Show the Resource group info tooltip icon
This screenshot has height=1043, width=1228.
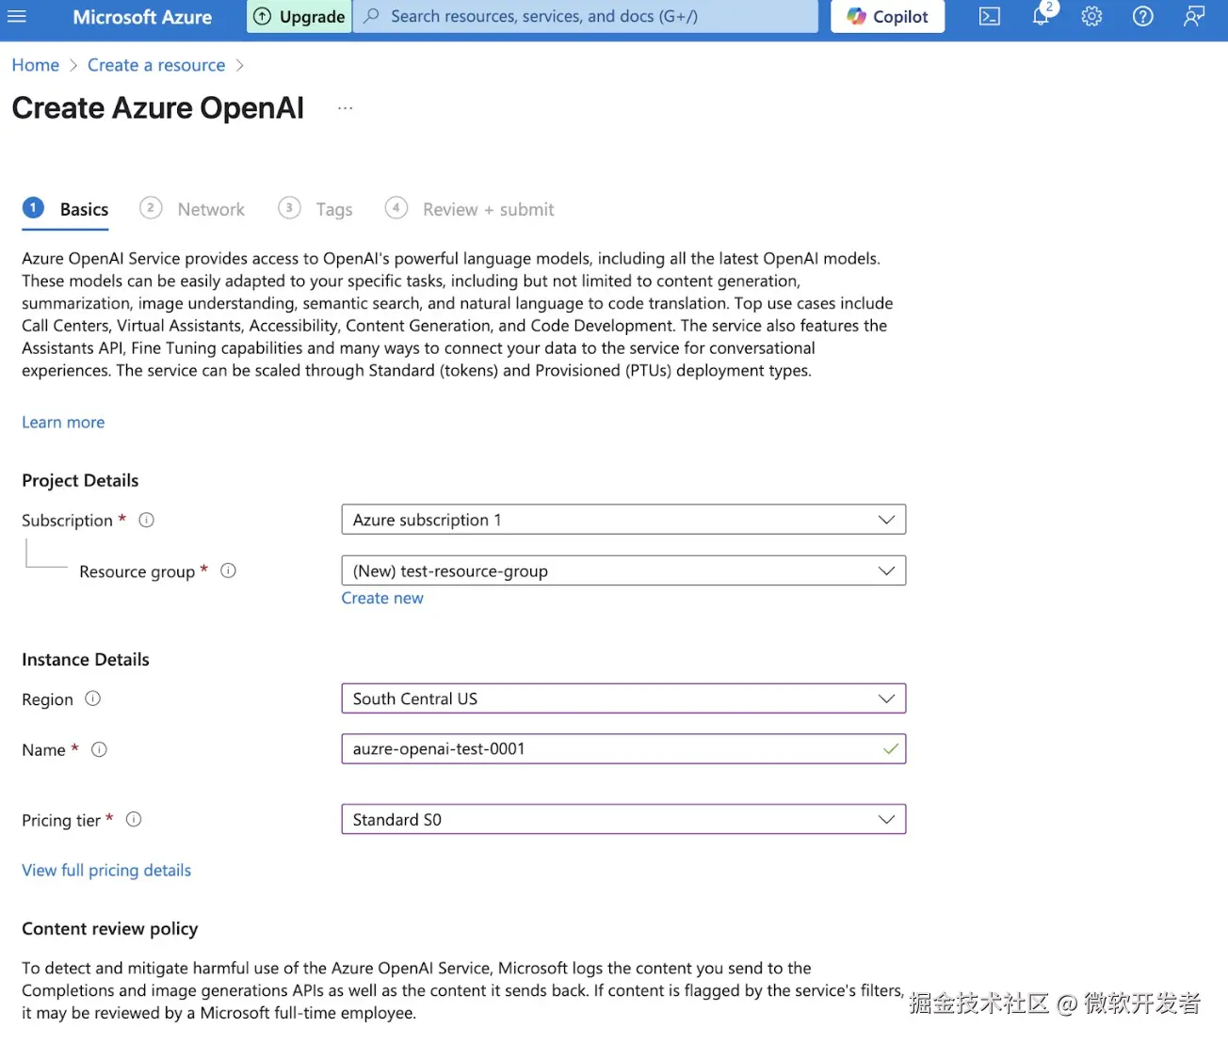(x=228, y=570)
